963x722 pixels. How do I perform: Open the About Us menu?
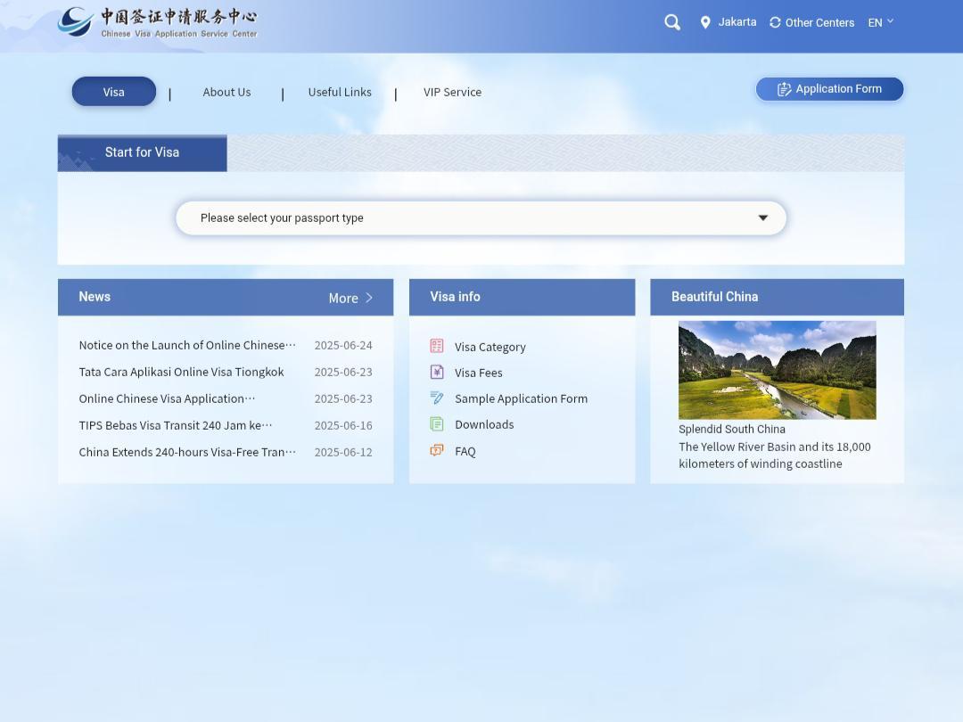click(226, 92)
